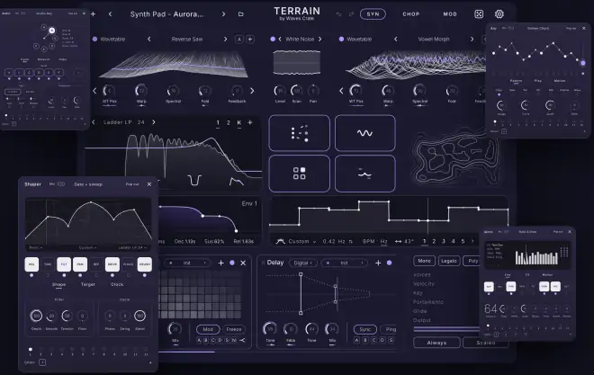
Task: Go to next preset after Synth Pad Aurora
Action: (223, 14)
